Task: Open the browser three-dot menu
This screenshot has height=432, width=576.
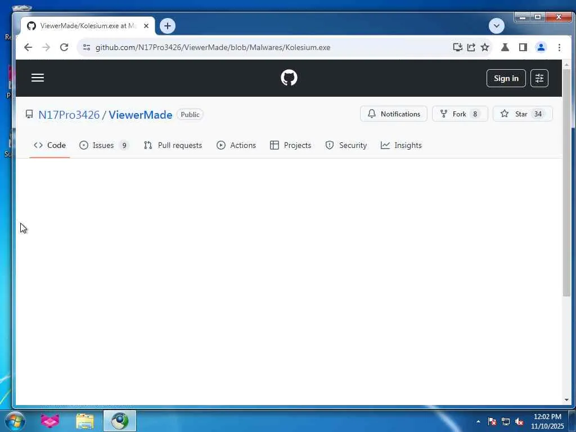Action: pos(559,47)
